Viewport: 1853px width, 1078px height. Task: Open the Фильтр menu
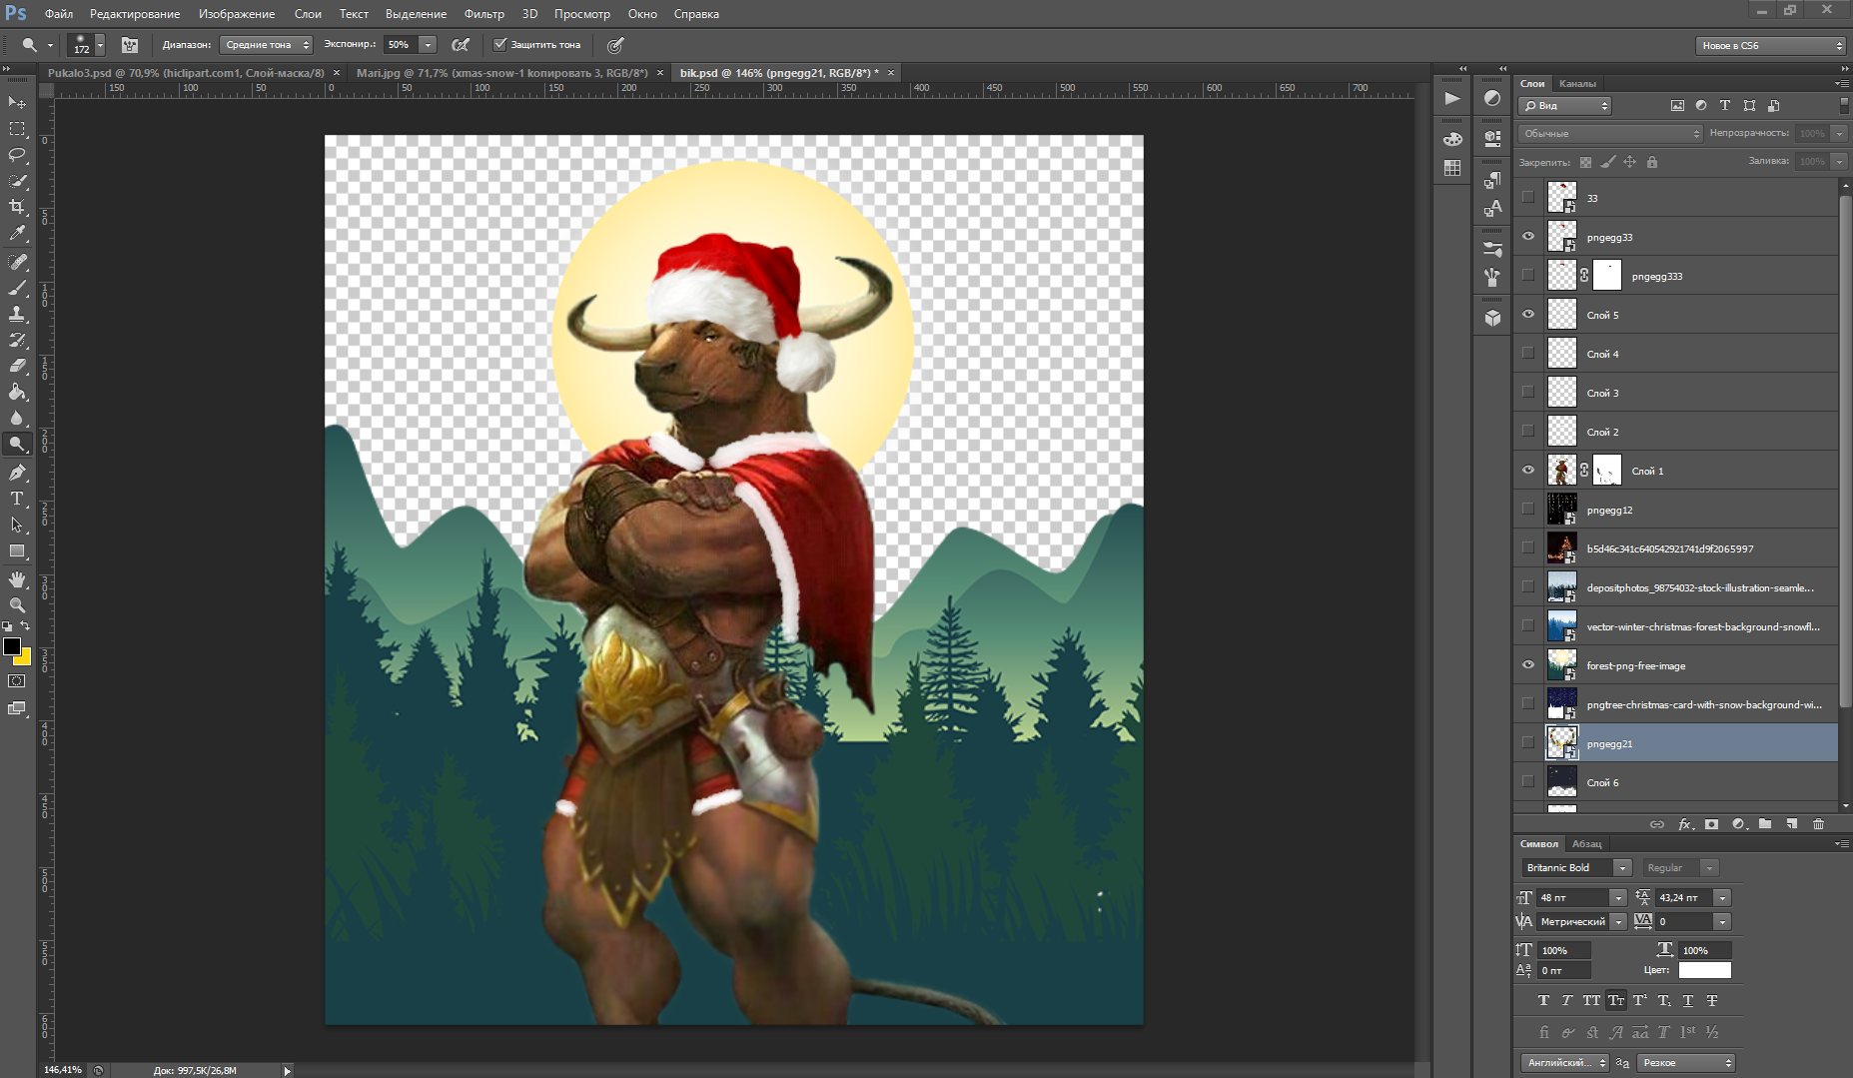click(x=484, y=14)
